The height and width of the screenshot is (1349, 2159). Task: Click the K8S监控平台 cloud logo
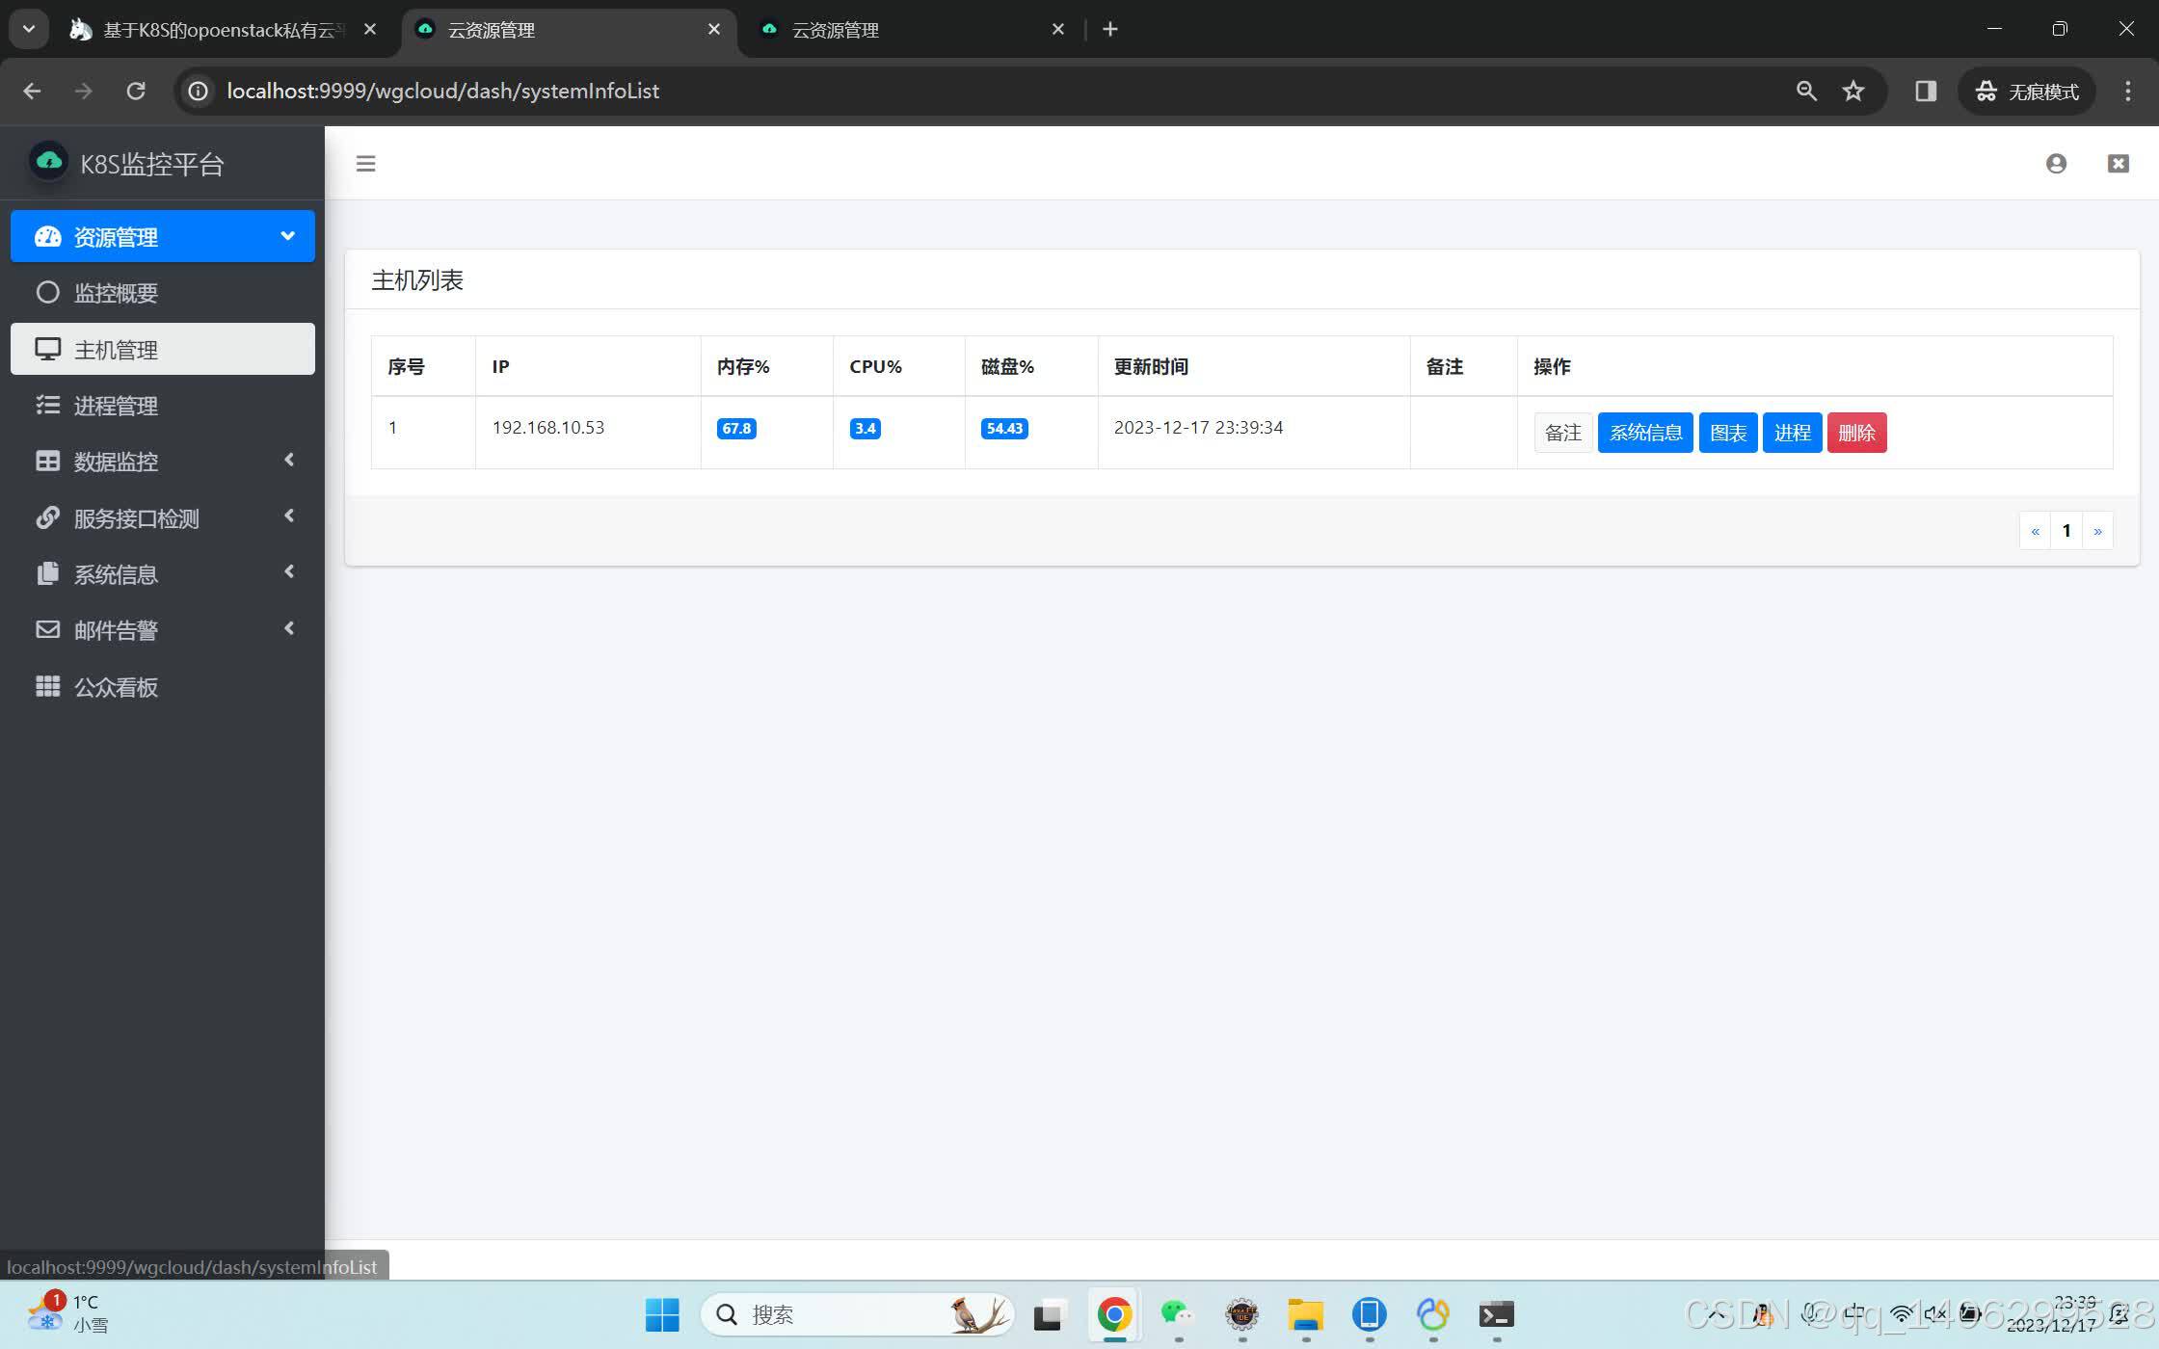click(x=48, y=162)
